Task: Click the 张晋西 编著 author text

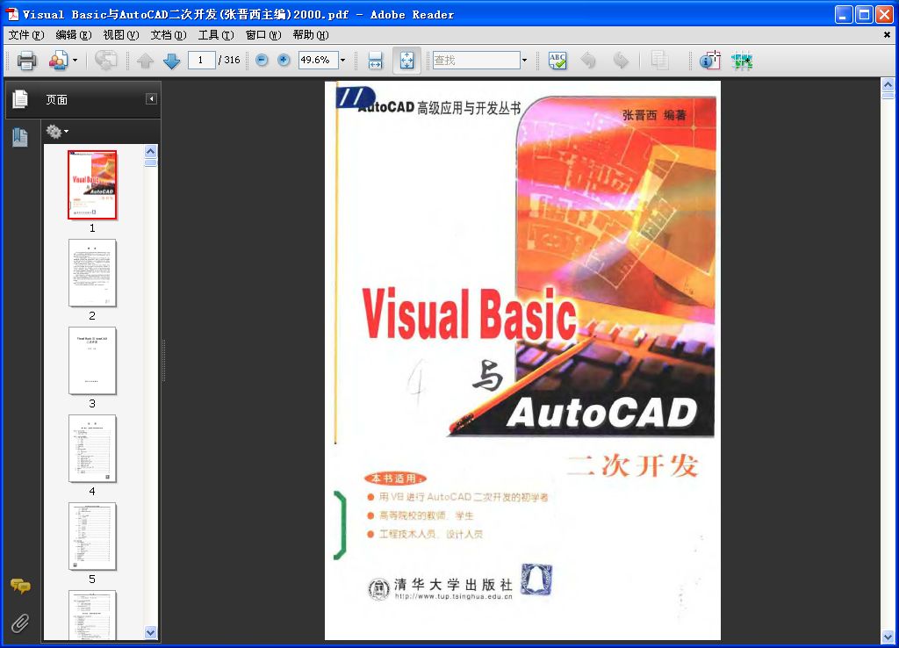Action: (x=654, y=115)
